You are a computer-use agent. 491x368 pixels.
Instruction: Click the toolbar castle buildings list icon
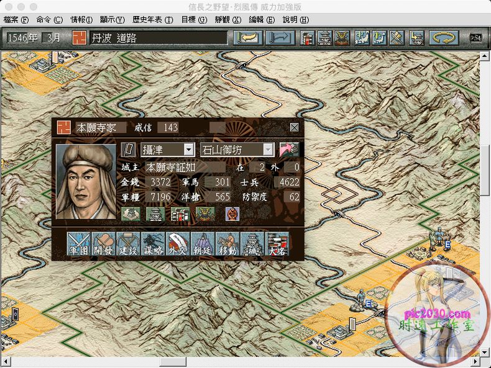pos(308,38)
